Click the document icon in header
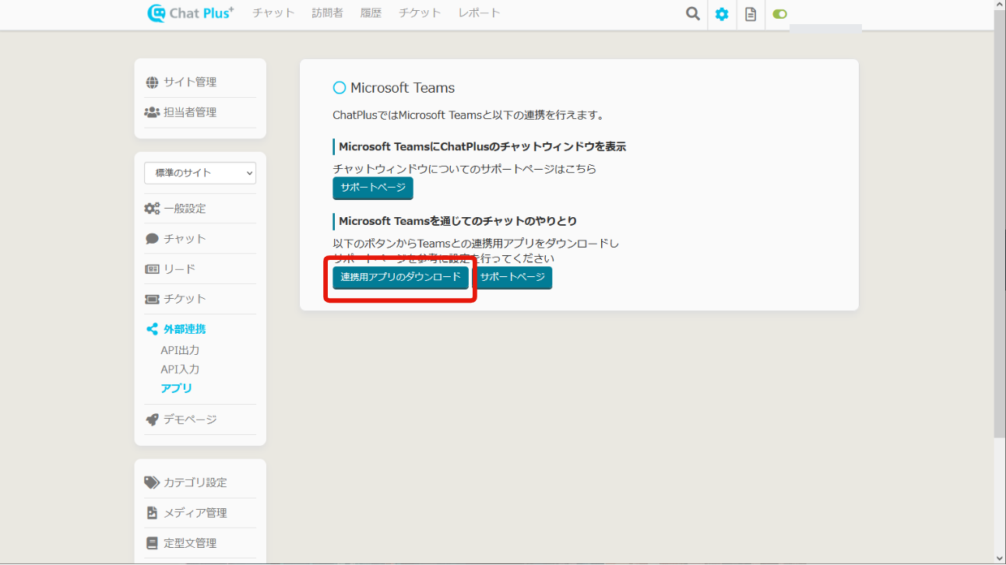 751,14
